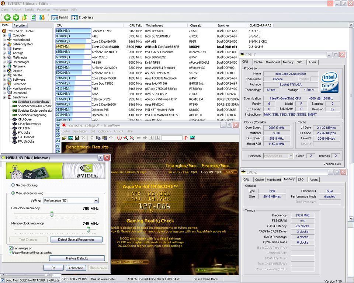
Task: Collapse the Benchmark tree node
Action: pyautogui.click(x=4, y=97)
